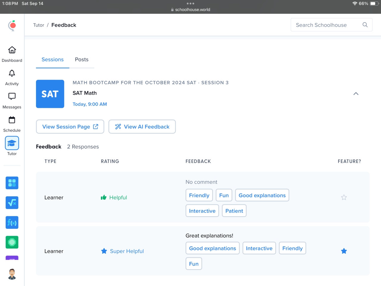Open the f(x) functions subject icon
The height and width of the screenshot is (286, 381).
pos(12,223)
